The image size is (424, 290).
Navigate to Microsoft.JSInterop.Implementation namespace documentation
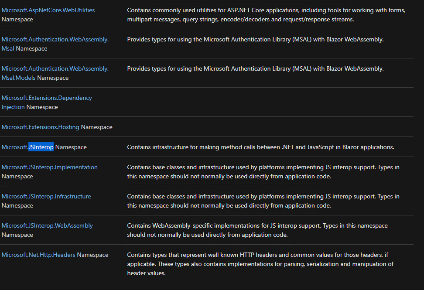pyautogui.click(x=49, y=167)
